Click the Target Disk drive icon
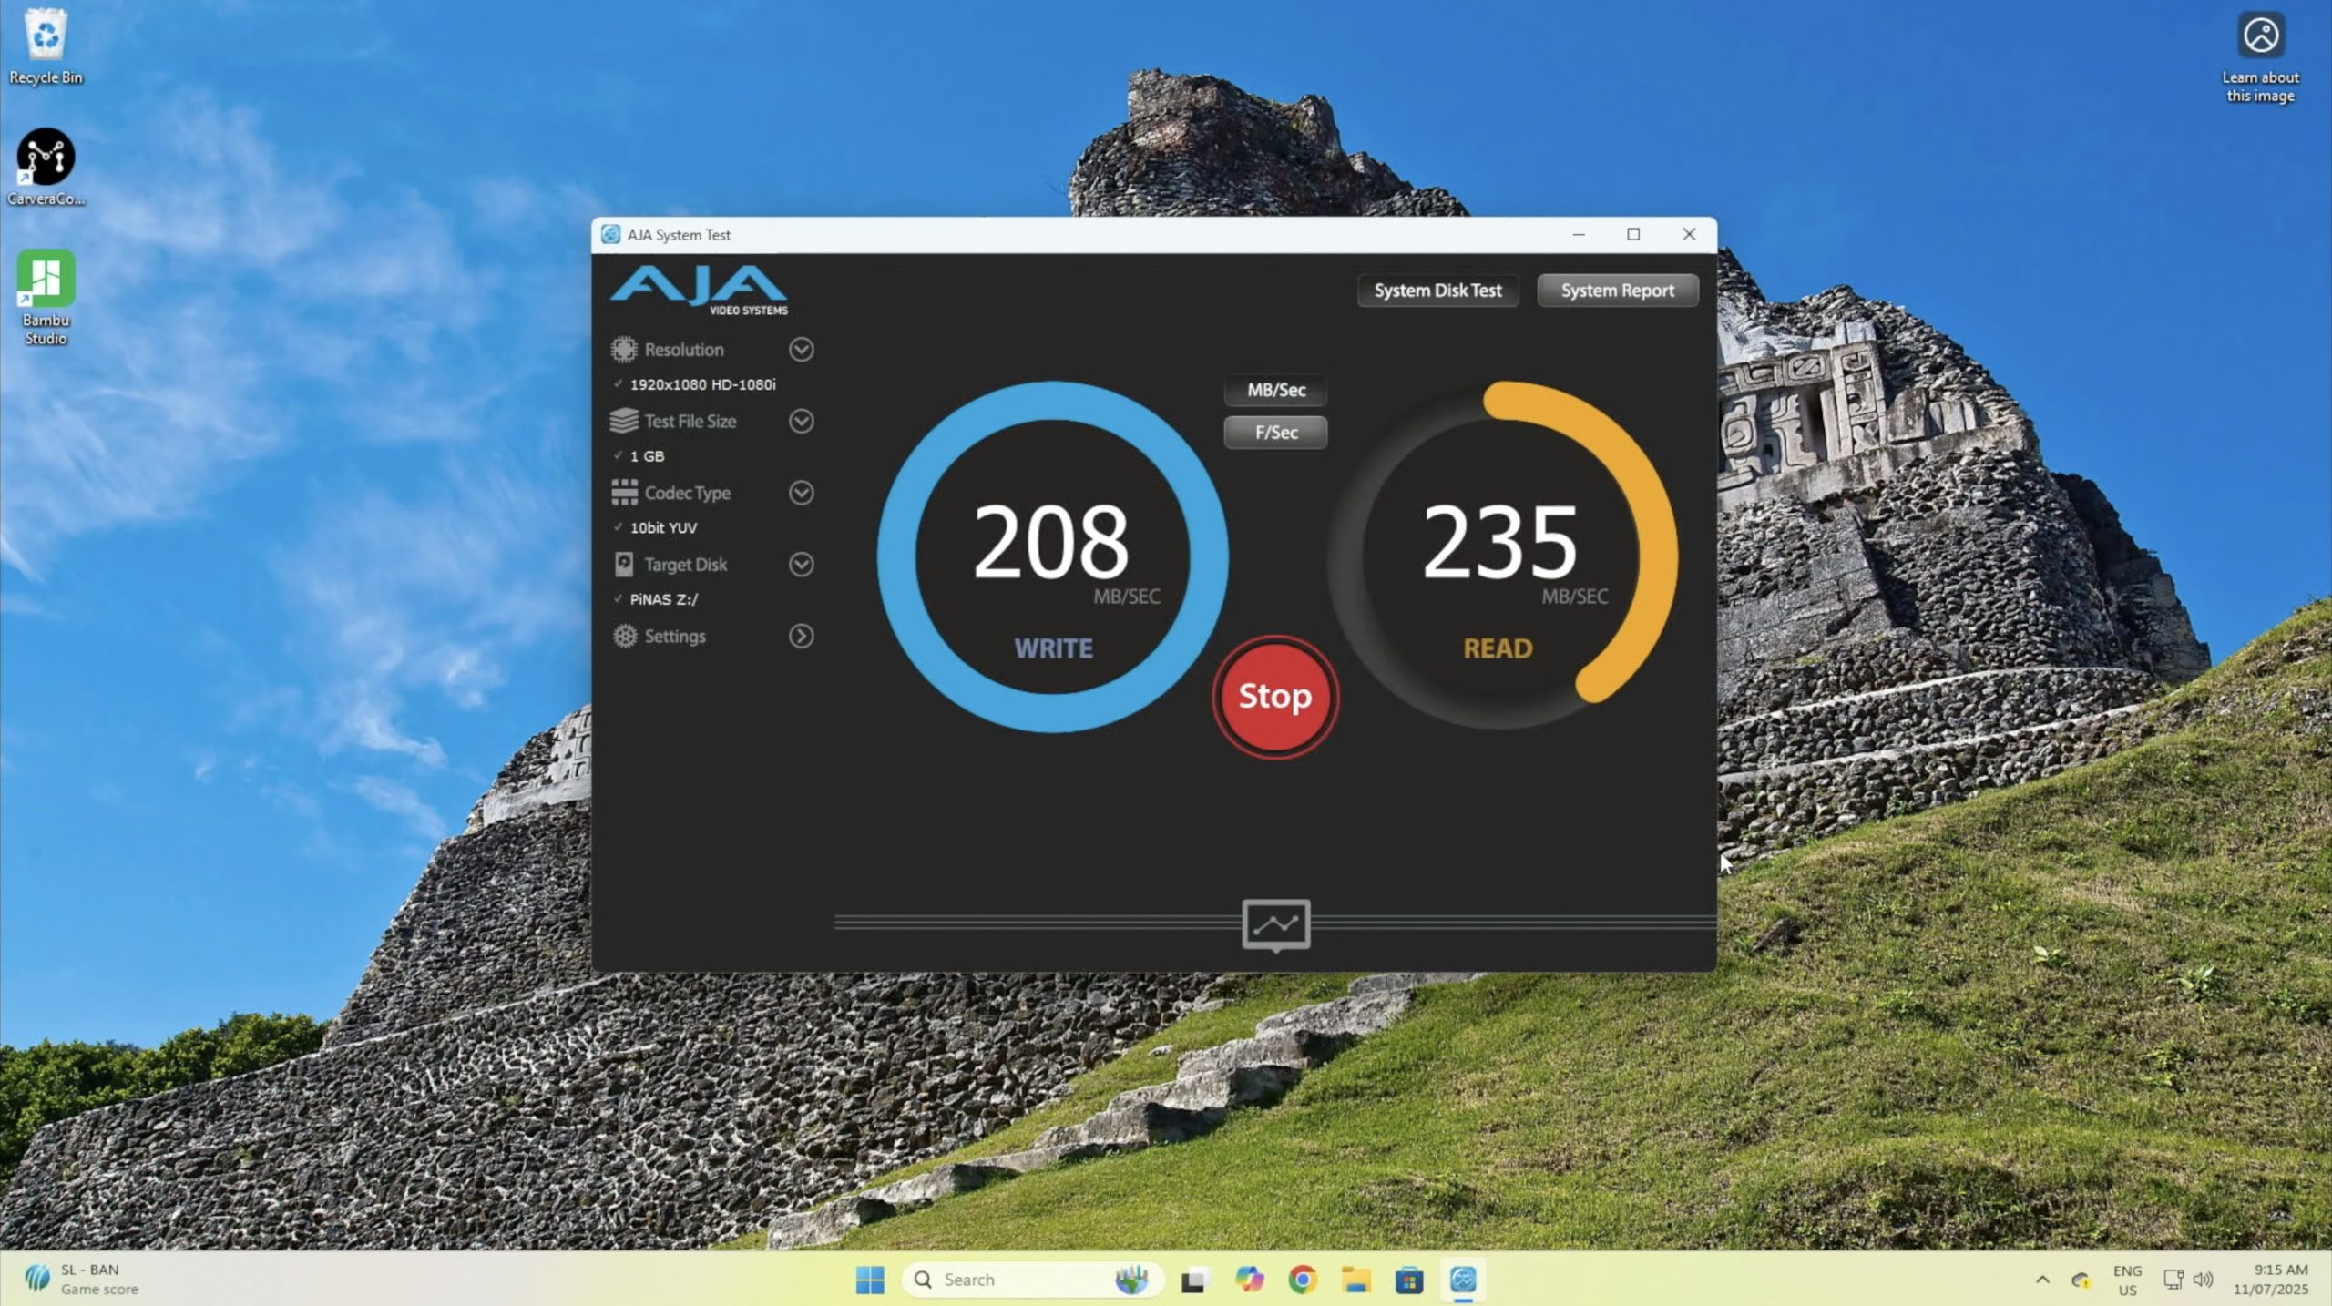 [624, 565]
